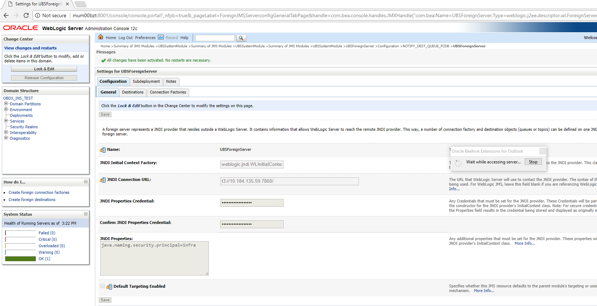This screenshot has height=306, width=597.
Task: Click NOTIFY_DEST_QUEUE_FCDB breadcrumb link
Action: (426, 46)
